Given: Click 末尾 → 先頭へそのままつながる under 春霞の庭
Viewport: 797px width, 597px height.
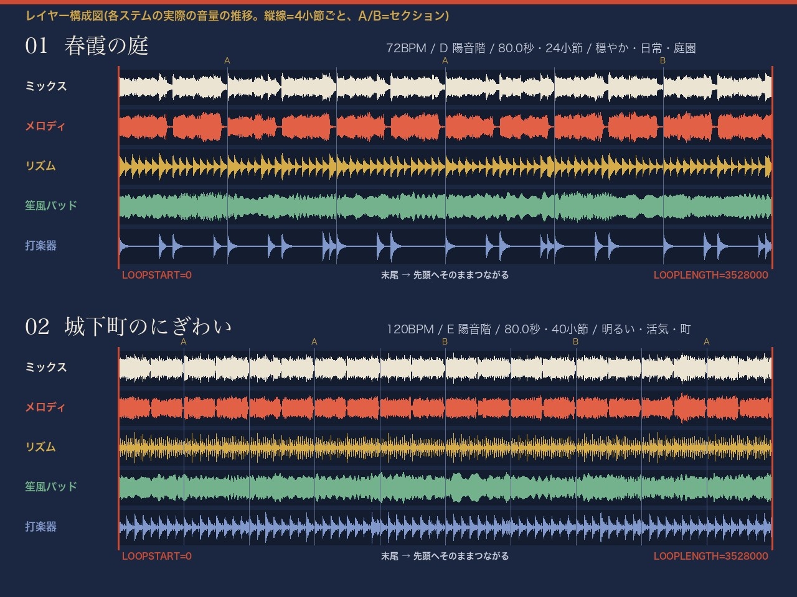Looking at the screenshot, I should (x=445, y=275).
